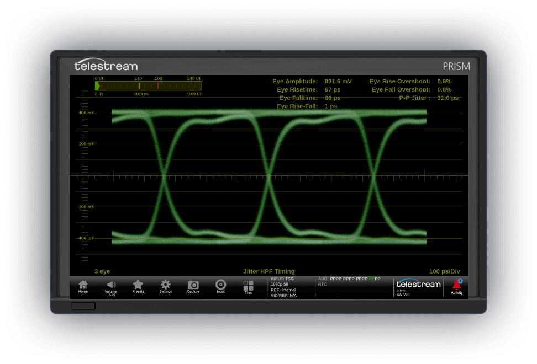Select the Eye Fall Overshoot 0.8% readout

[x=412, y=89]
